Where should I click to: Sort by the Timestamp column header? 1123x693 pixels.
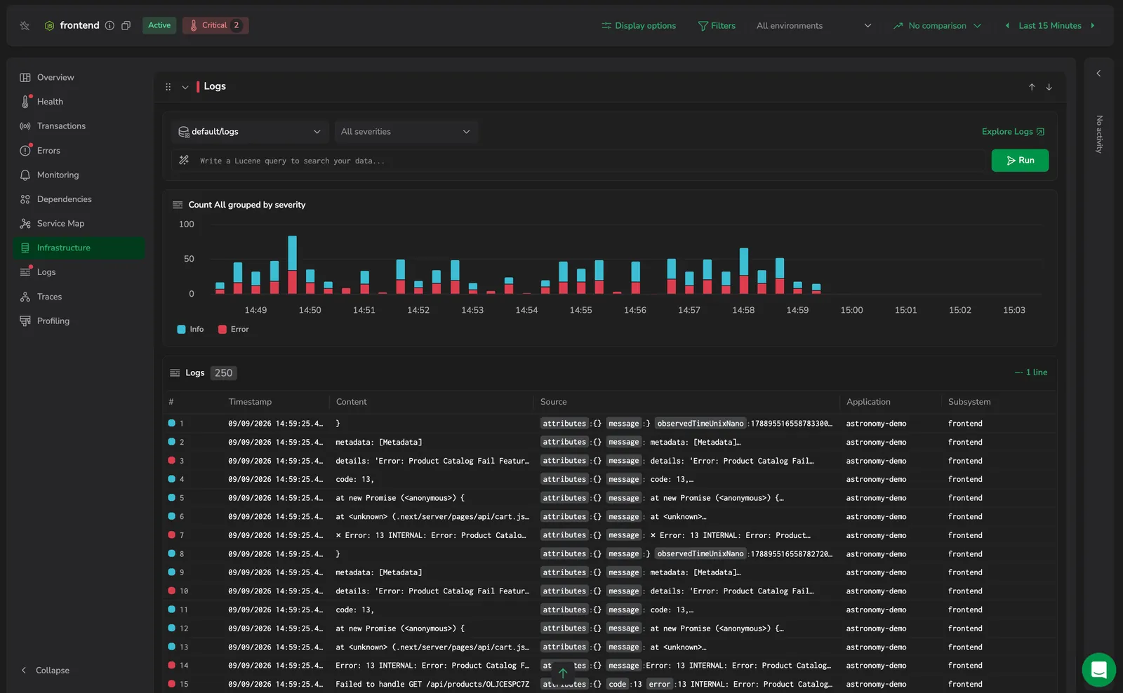tap(250, 402)
